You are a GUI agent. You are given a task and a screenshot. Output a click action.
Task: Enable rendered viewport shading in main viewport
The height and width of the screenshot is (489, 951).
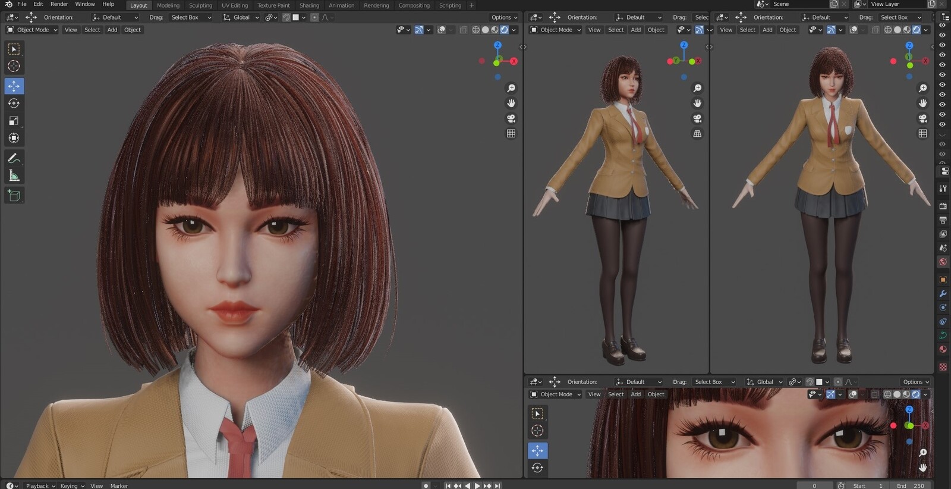(504, 30)
